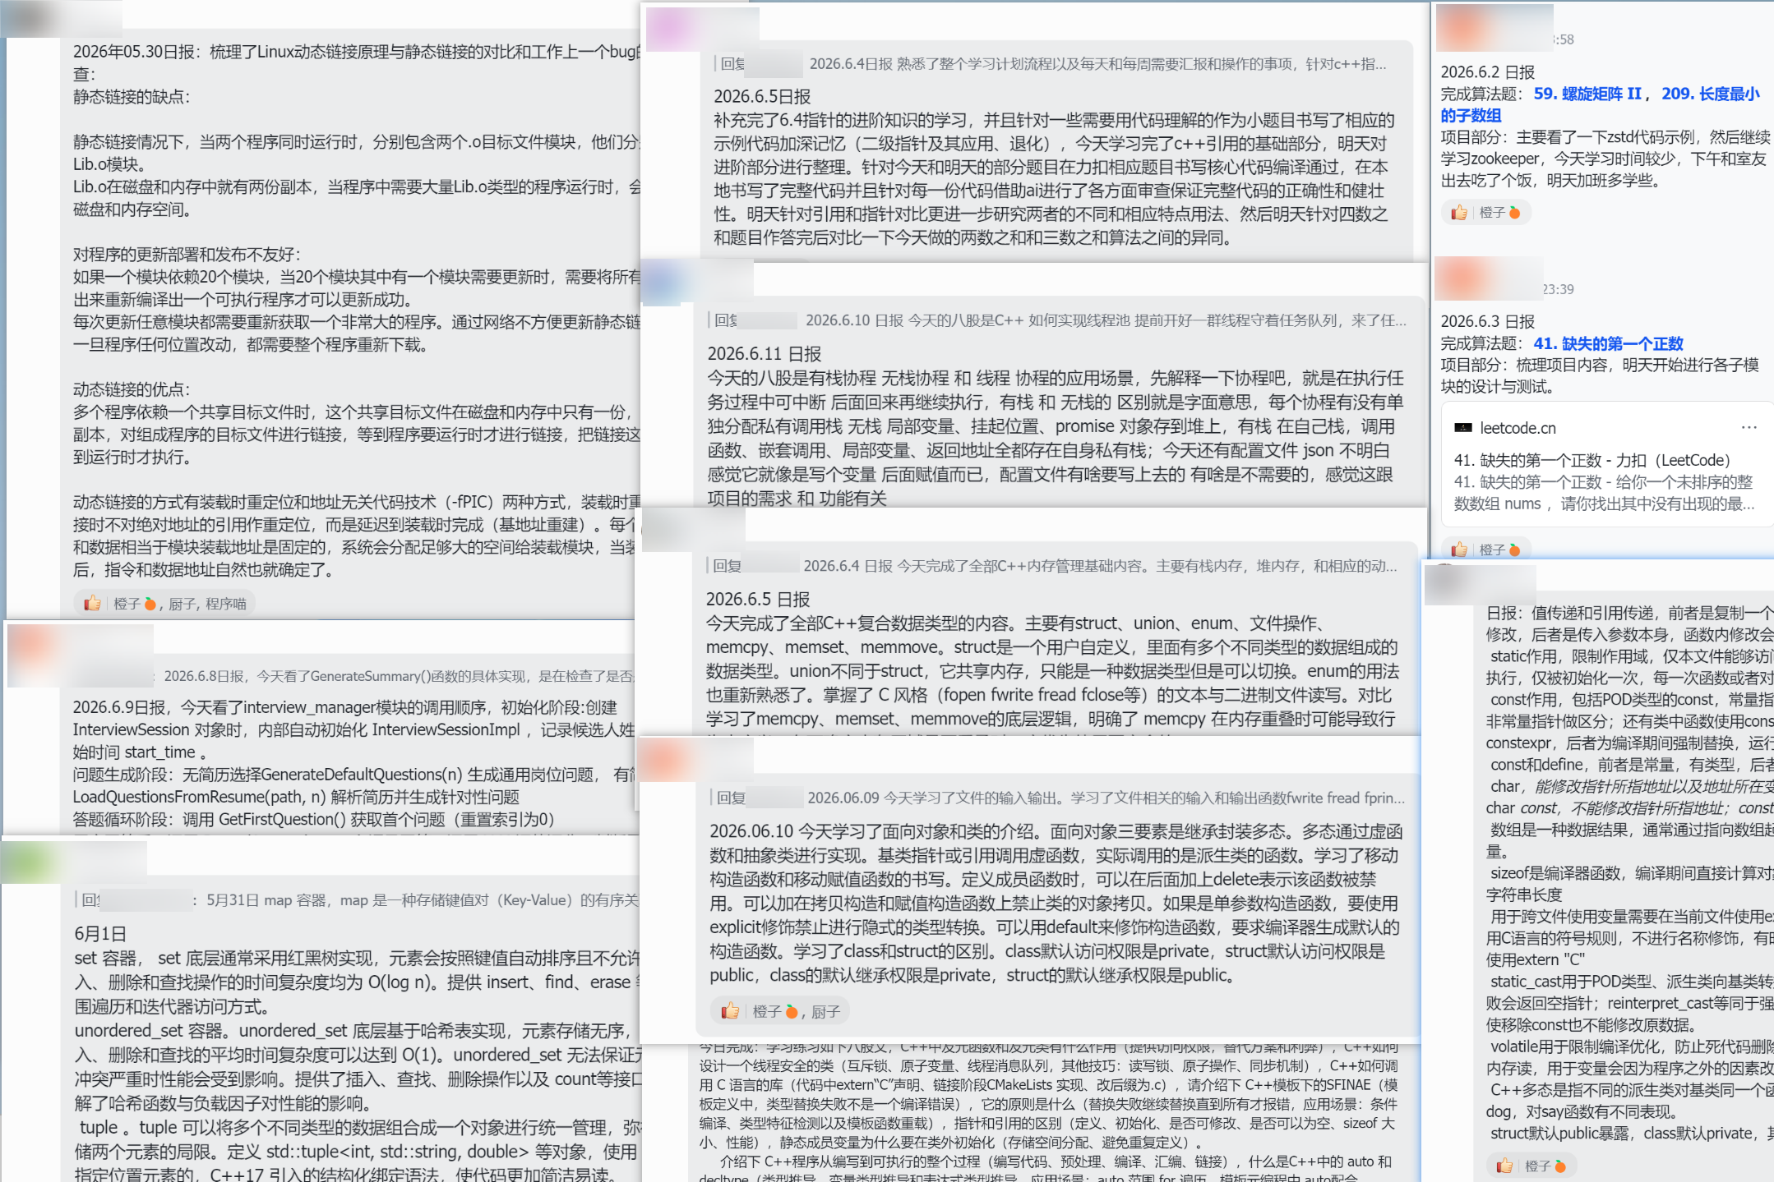Click the timestamp 23:39
This screenshot has width=1774, height=1182.
1558,289
